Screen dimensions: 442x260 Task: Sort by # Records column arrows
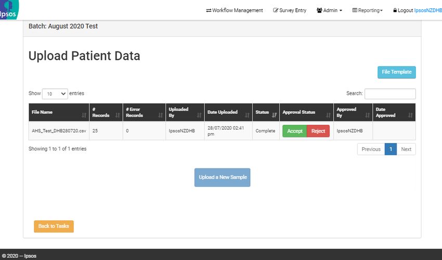pyautogui.click(x=118, y=115)
